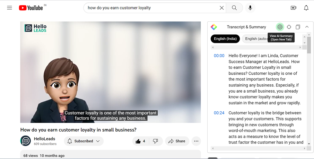Go to YouTube home via logo
Screen dimensions: 314x159
tap(31, 8)
